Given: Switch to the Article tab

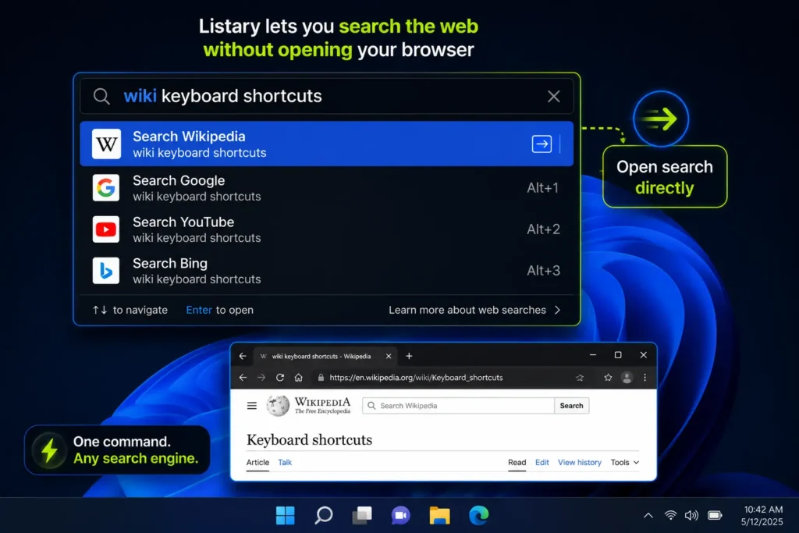Looking at the screenshot, I should pos(257,462).
